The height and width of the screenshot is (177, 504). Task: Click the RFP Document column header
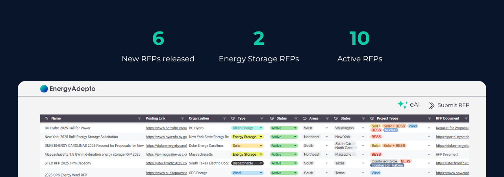click(447, 118)
